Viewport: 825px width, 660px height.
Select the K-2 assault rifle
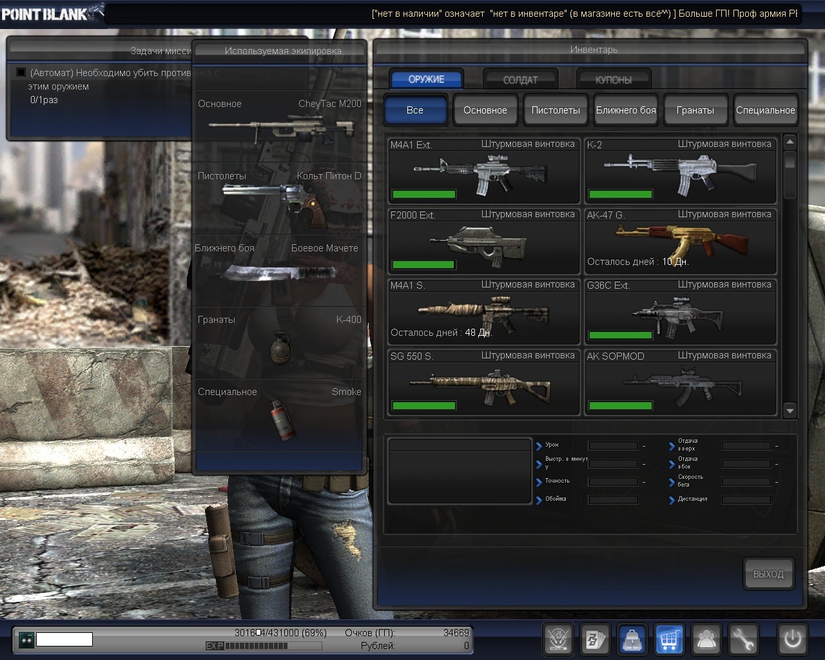(x=681, y=170)
